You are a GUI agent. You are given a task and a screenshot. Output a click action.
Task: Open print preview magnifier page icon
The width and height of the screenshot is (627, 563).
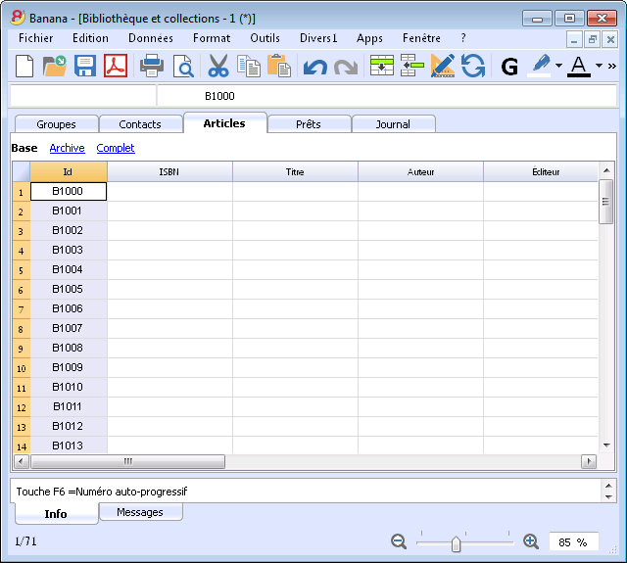coord(183,66)
